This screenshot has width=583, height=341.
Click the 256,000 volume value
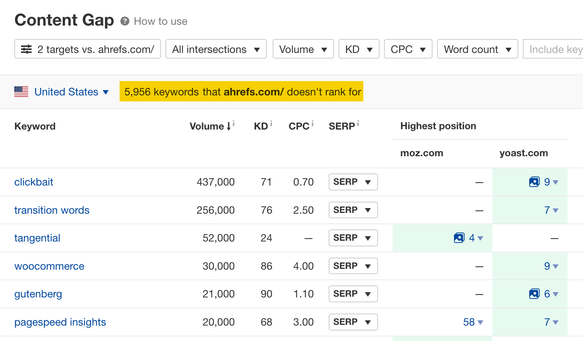pos(216,210)
